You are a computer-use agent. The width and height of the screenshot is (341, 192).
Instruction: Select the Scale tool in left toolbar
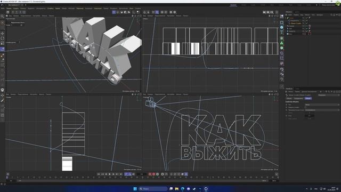pos(2,43)
